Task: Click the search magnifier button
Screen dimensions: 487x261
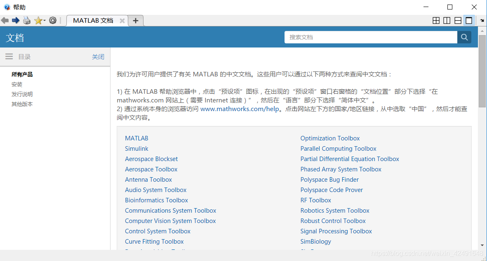Action: (x=464, y=37)
